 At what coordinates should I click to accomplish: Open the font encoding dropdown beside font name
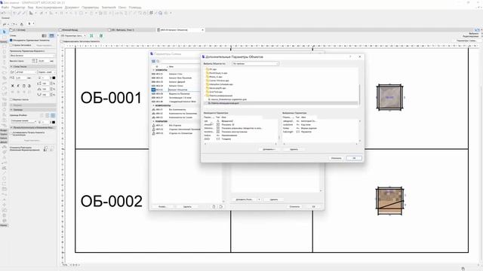pos(47,72)
